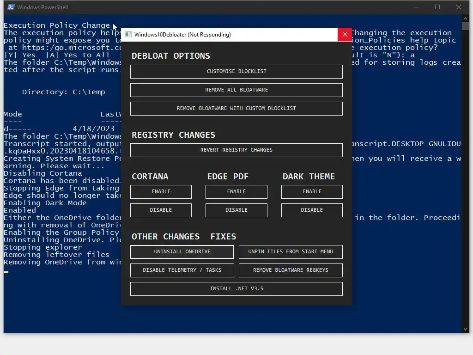Click 'Windows10Debloater (Not Responding)' title text
The height and width of the screenshot is (355, 473).
click(x=182, y=35)
